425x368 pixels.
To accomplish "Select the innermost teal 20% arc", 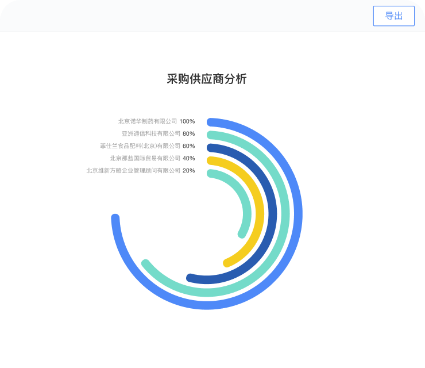I will point(247,214).
